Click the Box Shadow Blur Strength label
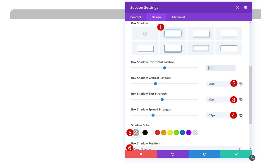Image resolution: width=261 pixels, height=164 pixels. pyautogui.click(x=149, y=94)
